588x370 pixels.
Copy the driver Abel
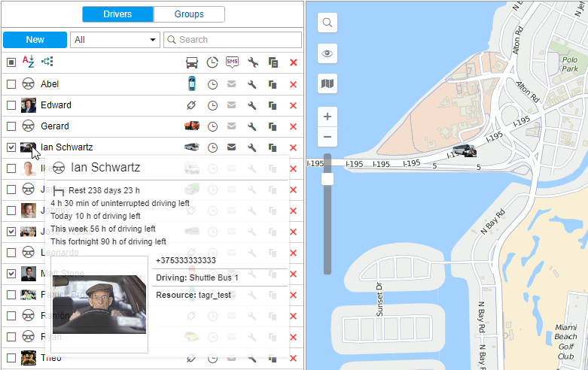pyautogui.click(x=273, y=85)
